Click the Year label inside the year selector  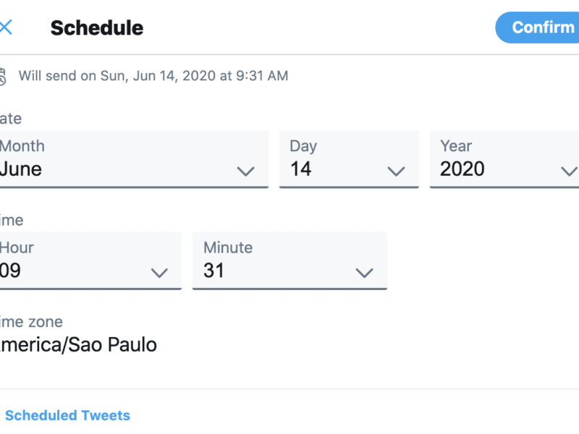click(456, 146)
